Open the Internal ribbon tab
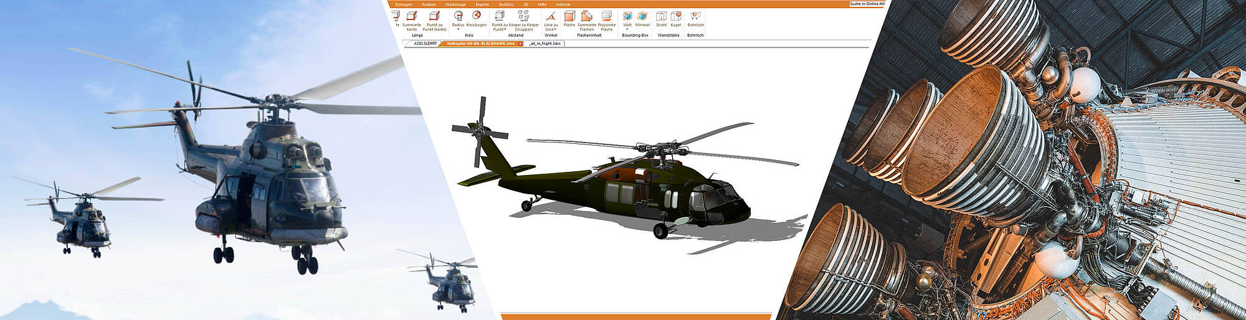1246x320 pixels. point(563,4)
